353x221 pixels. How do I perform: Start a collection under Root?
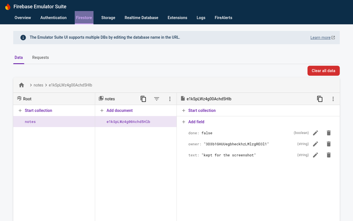(38, 110)
